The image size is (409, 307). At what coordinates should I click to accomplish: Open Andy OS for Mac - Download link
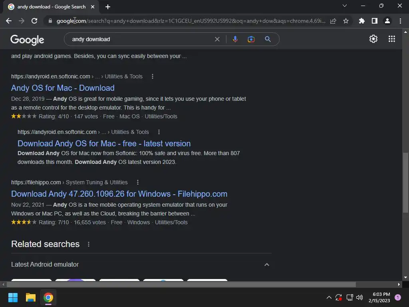coord(63,88)
